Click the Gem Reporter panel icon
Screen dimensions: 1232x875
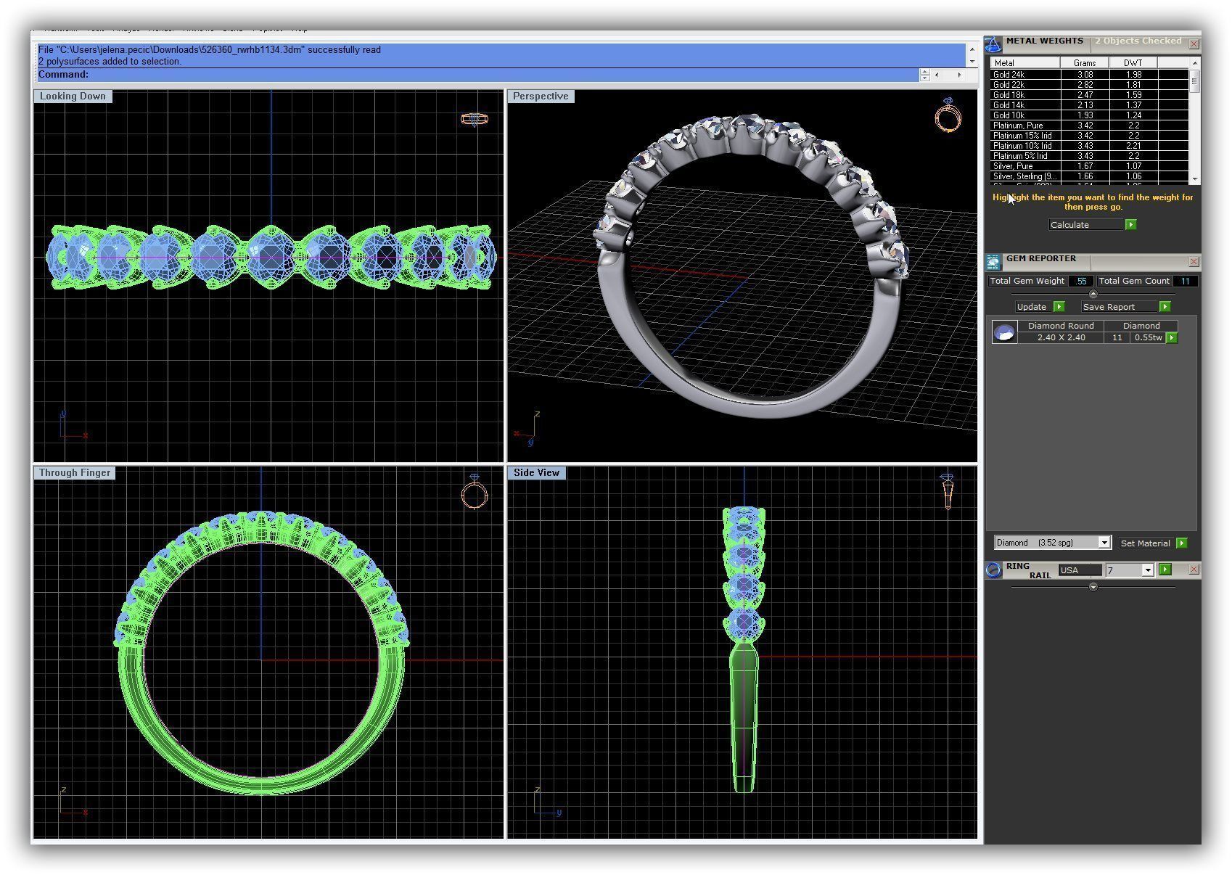(x=993, y=263)
